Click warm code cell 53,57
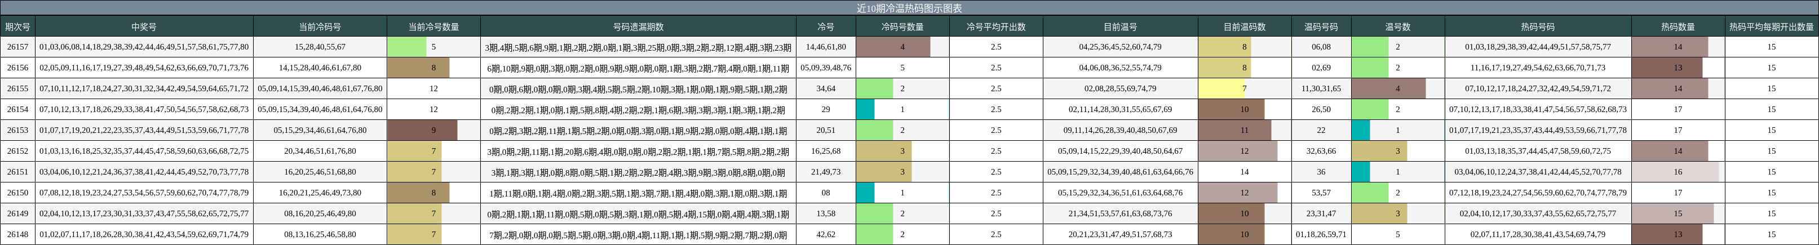1819x245 pixels. coord(1321,193)
